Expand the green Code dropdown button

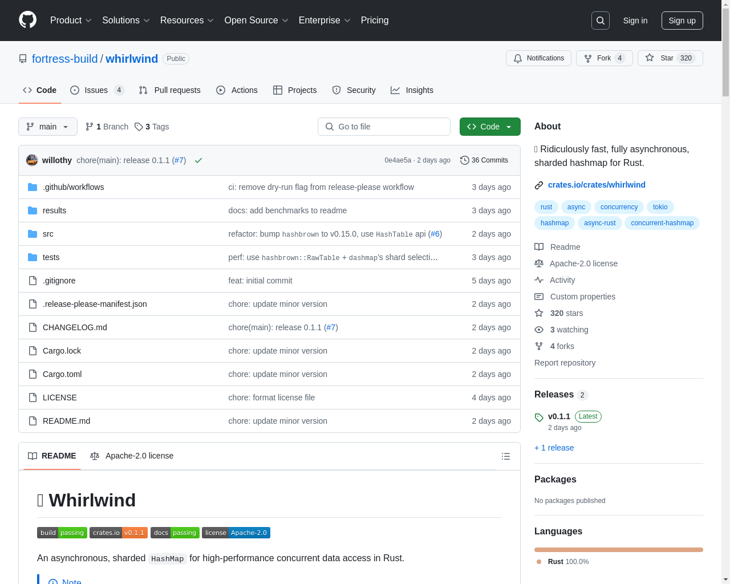490,127
